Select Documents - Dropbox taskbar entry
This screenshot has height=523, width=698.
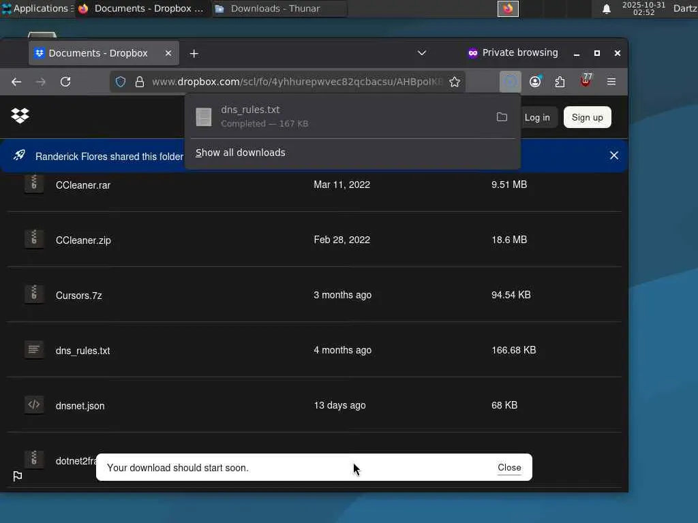[142, 8]
